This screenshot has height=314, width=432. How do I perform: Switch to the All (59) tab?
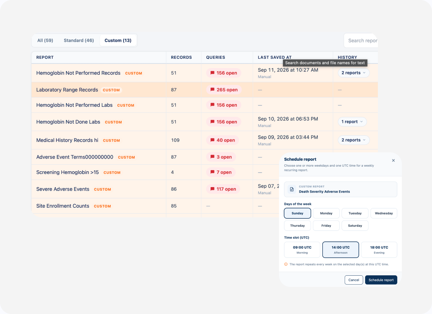tap(45, 40)
